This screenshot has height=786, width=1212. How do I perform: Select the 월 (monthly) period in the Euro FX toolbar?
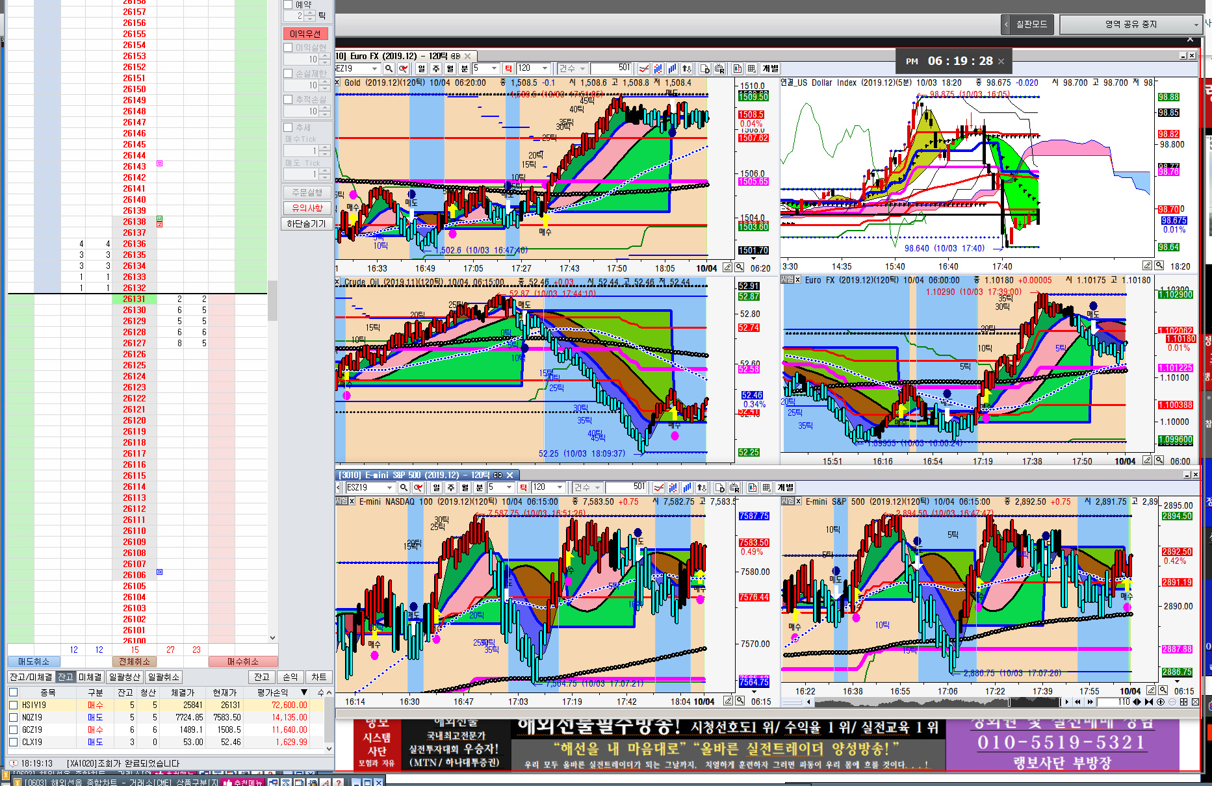450,69
